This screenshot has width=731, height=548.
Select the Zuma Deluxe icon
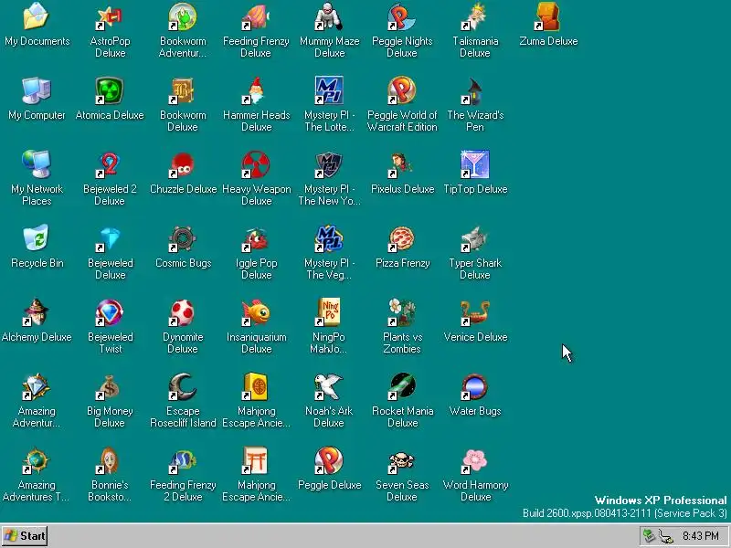click(548, 16)
